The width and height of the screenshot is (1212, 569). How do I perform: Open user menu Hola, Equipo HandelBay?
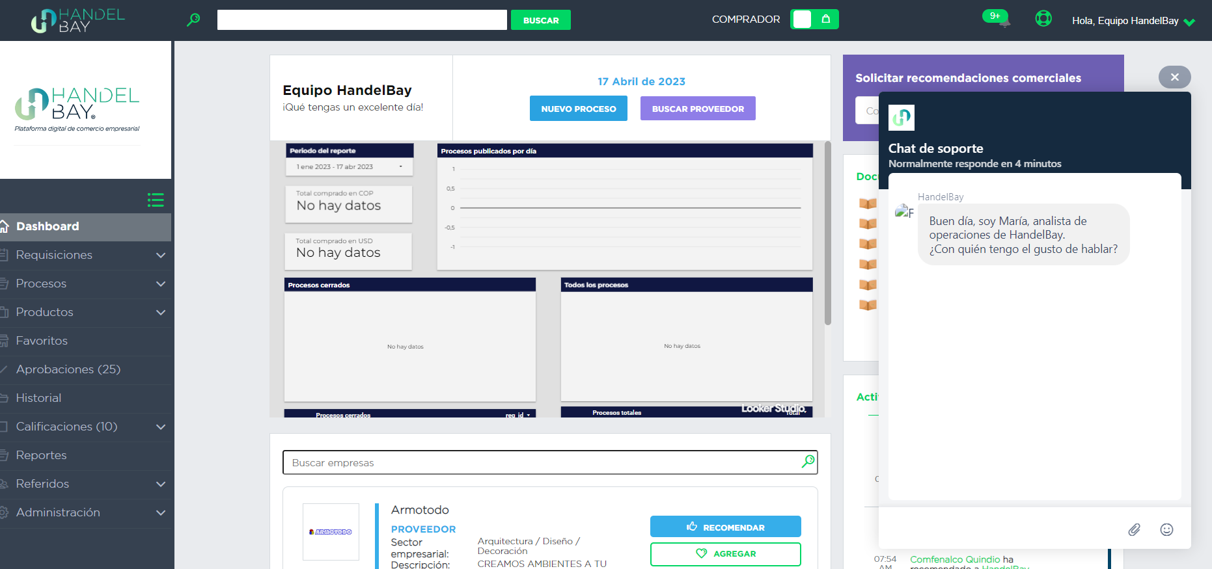[x=1133, y=21]
